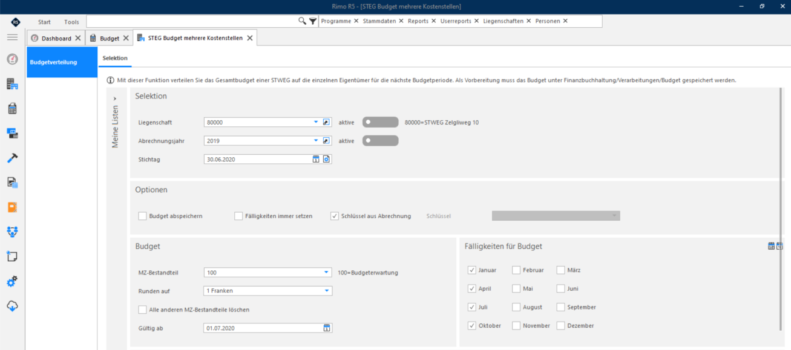Check the Mai checkbox

pos(516,288)
